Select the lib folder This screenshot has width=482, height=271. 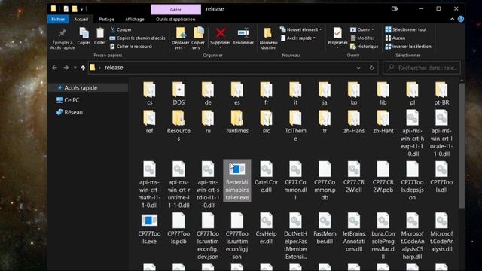click(383, 93)
